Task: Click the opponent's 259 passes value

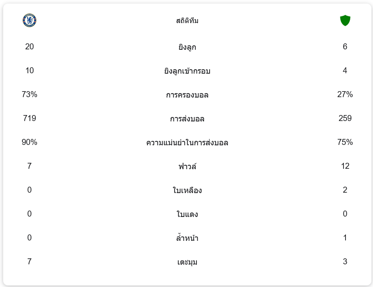Action: (x=345, y=118)
